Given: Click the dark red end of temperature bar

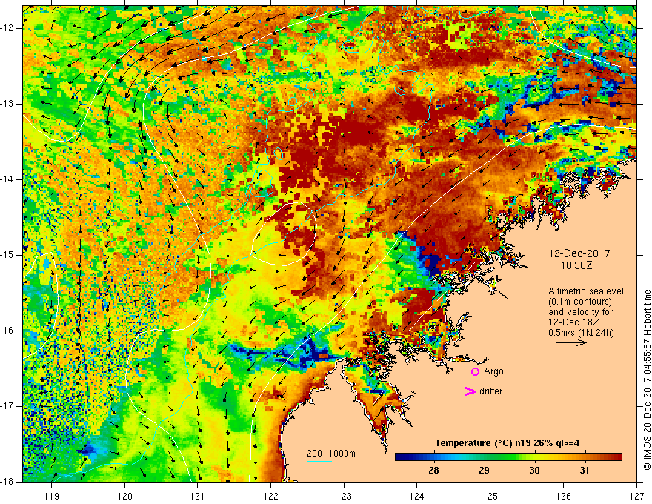Looking at the screenshot, I should tap(616, 457).
